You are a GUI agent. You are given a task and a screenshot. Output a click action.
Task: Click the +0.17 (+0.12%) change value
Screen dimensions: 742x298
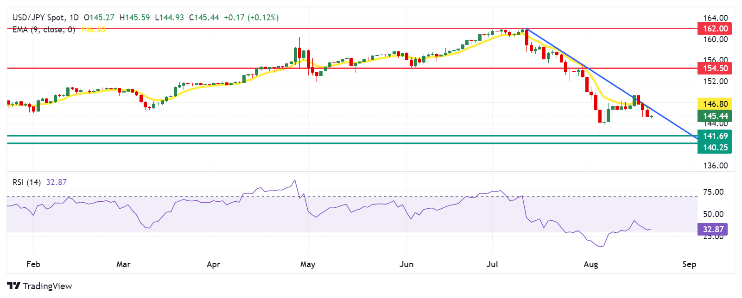click(x=251, y=18)
